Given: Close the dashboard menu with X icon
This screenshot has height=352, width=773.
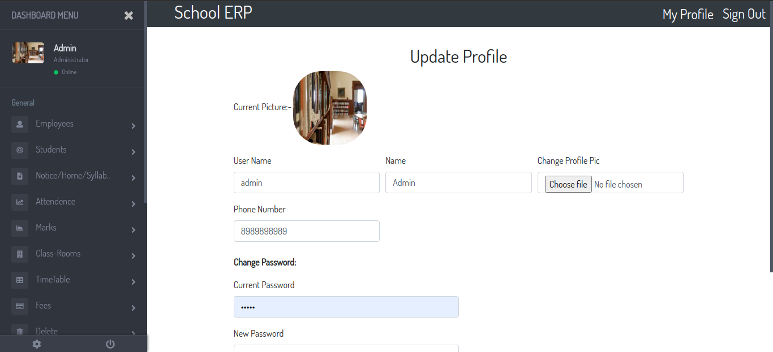Looking at the screenshot, I should click(129, 16).
